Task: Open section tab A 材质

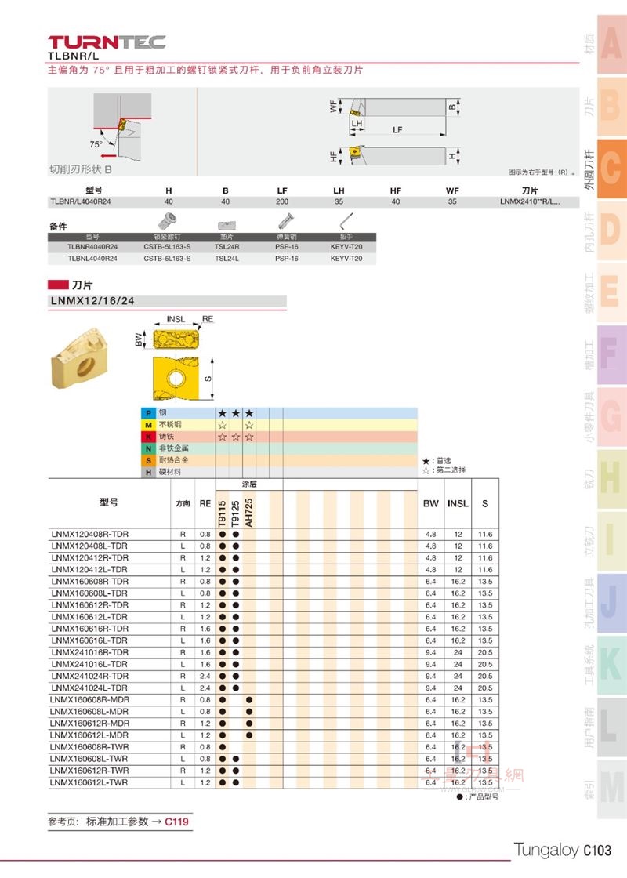Action: (x=611, y=44)
